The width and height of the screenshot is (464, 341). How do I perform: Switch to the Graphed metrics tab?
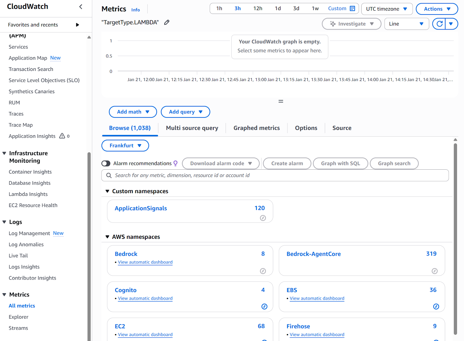tap(256, 128)
